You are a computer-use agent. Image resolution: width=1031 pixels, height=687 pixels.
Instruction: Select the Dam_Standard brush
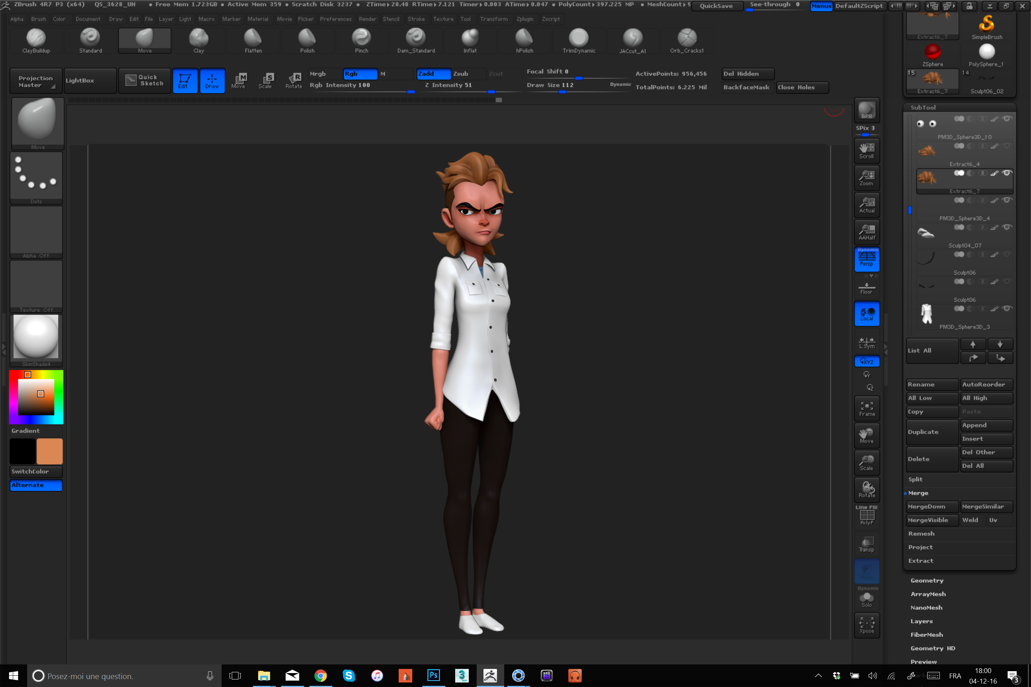click(x=416, y=41)
